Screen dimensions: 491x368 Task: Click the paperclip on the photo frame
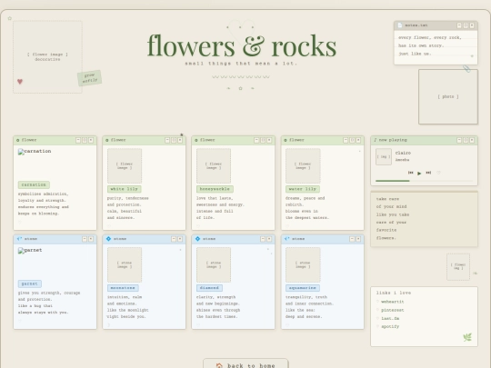tap(466, 68)
